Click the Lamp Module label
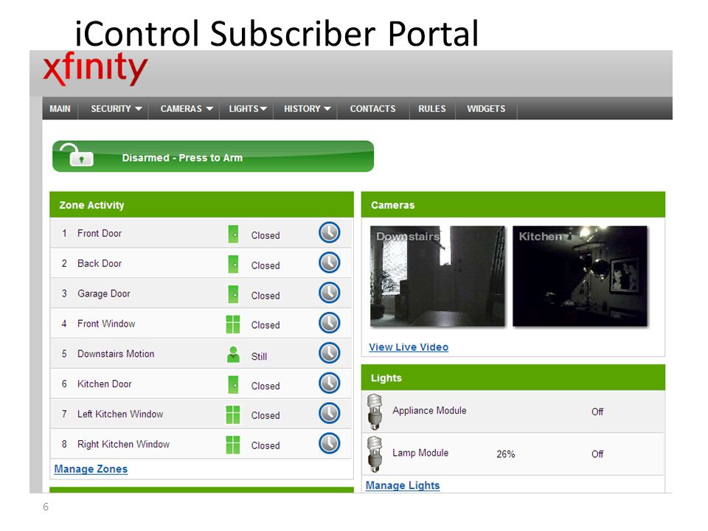This screenshot has height=531, width=708. click(x=420, y=453)
